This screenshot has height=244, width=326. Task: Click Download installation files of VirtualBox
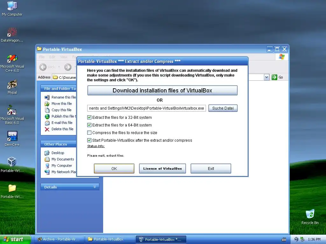click(x=162, y=91)
